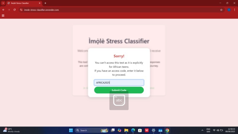Image resolution: width=238 pixels, height=134 pixels.
Task: Open the clock and date panel
Action: pyautogui.click(x=230, y=130)
